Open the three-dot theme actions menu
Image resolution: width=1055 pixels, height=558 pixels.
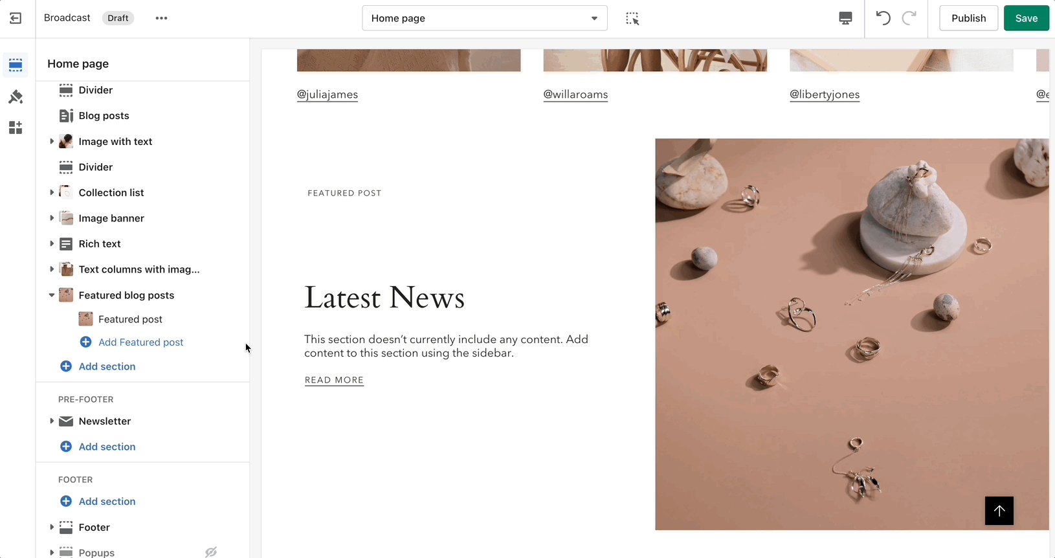(162, 18)
